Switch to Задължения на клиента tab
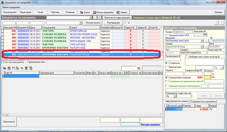This screenshot has width=227, height=132. click(177, 101)
